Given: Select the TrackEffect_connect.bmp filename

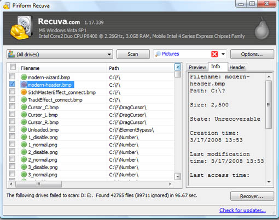Looking at the screenshot, I should pos(55,100).
